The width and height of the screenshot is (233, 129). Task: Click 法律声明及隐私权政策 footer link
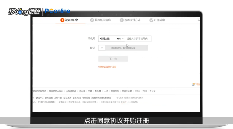tap(101, 98)
